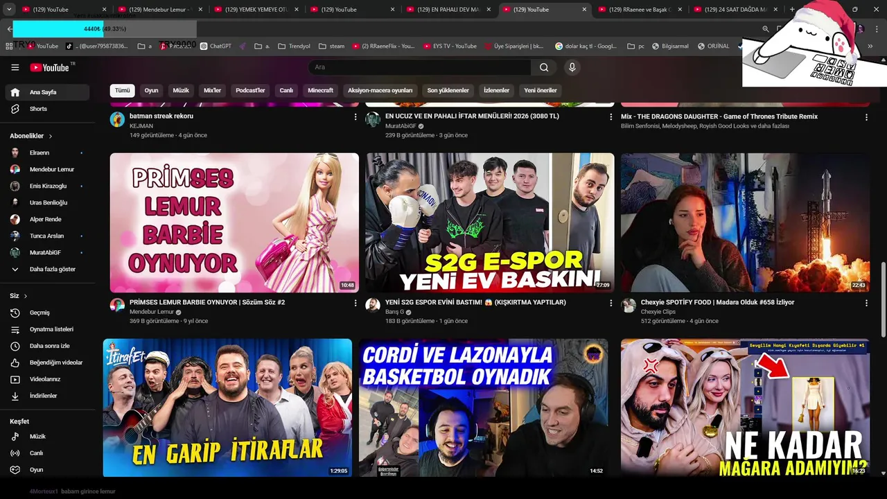Viewport: 887px width, 499px height.
Task: Open Geçmiş watch history
Action: click(47, 313)
